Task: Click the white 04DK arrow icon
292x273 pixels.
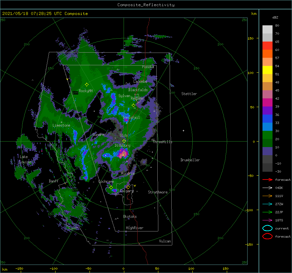Action: pos(267,188)
